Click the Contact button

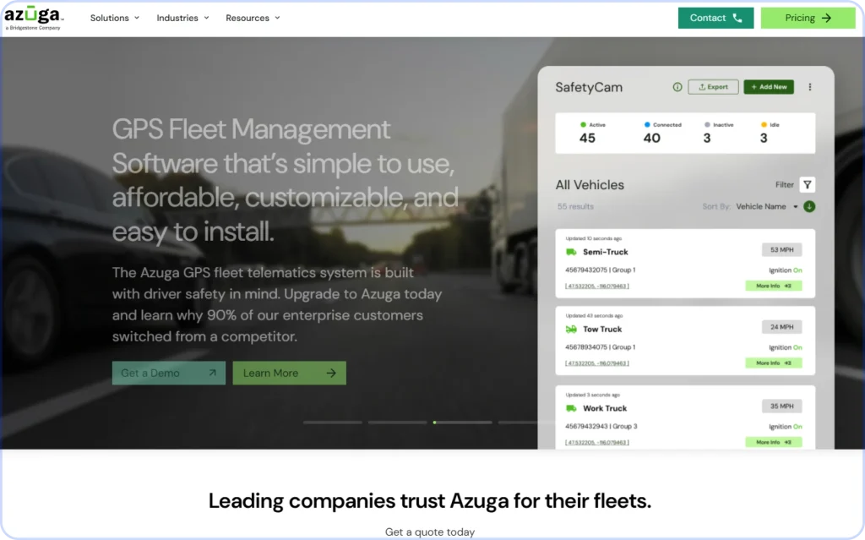tap(715, 18)
